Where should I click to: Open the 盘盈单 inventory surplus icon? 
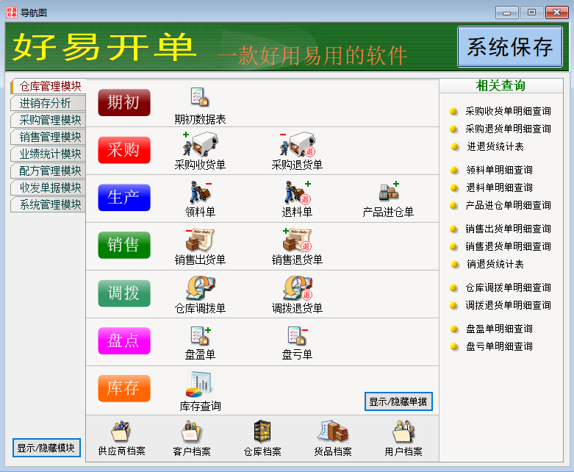(200, 335)
